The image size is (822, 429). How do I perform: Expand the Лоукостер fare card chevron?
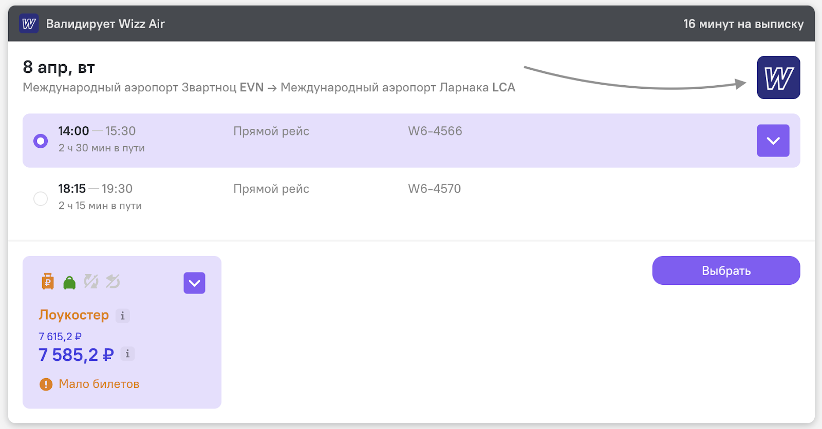coord(195,283)
